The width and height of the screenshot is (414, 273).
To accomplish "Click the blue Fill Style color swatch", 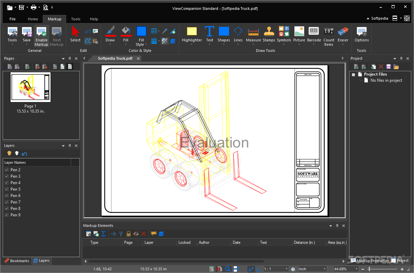I will click(141, 32).
